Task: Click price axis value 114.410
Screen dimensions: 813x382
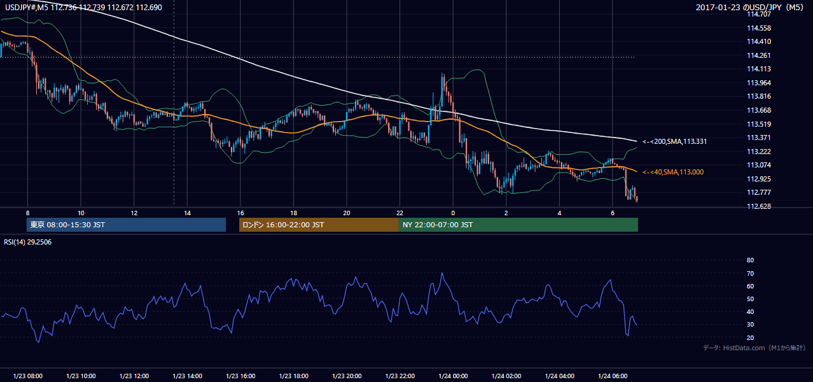Action: [x=759, y=41]
